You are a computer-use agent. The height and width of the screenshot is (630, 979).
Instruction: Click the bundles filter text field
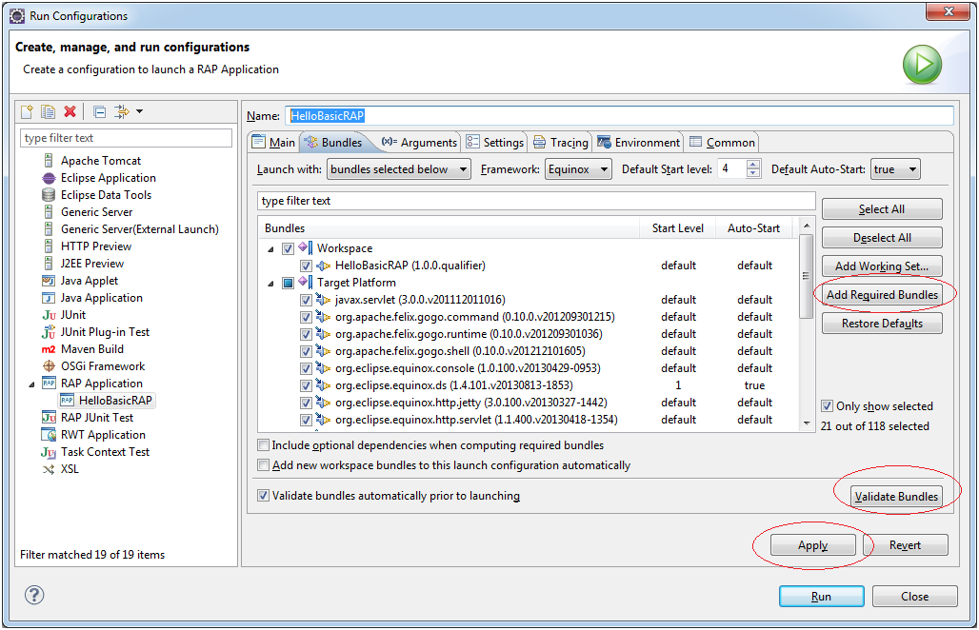pos(536,201)
